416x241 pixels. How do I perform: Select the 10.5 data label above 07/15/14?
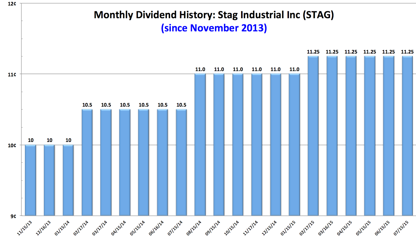[x=181, y=105]
